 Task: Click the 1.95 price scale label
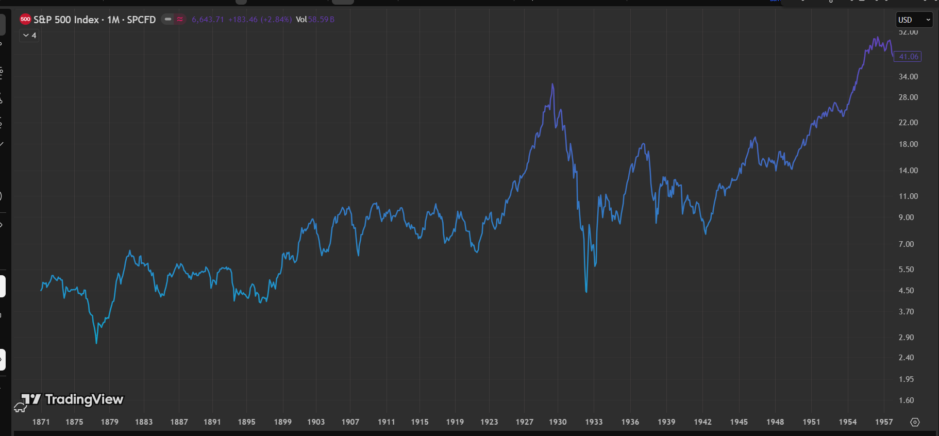(907, 379)
